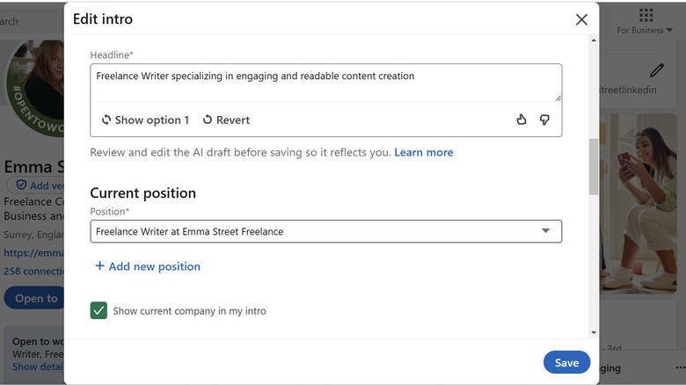
Task: Expand the Position dropdown arrow
Action: 545,231
